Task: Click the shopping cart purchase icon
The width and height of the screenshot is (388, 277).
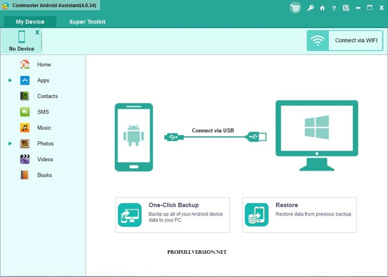Action: click(295, 7)
